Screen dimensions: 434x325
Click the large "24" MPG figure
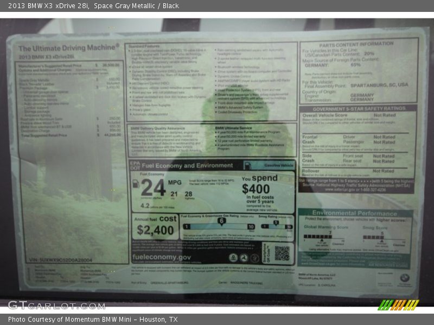point(153,187)
